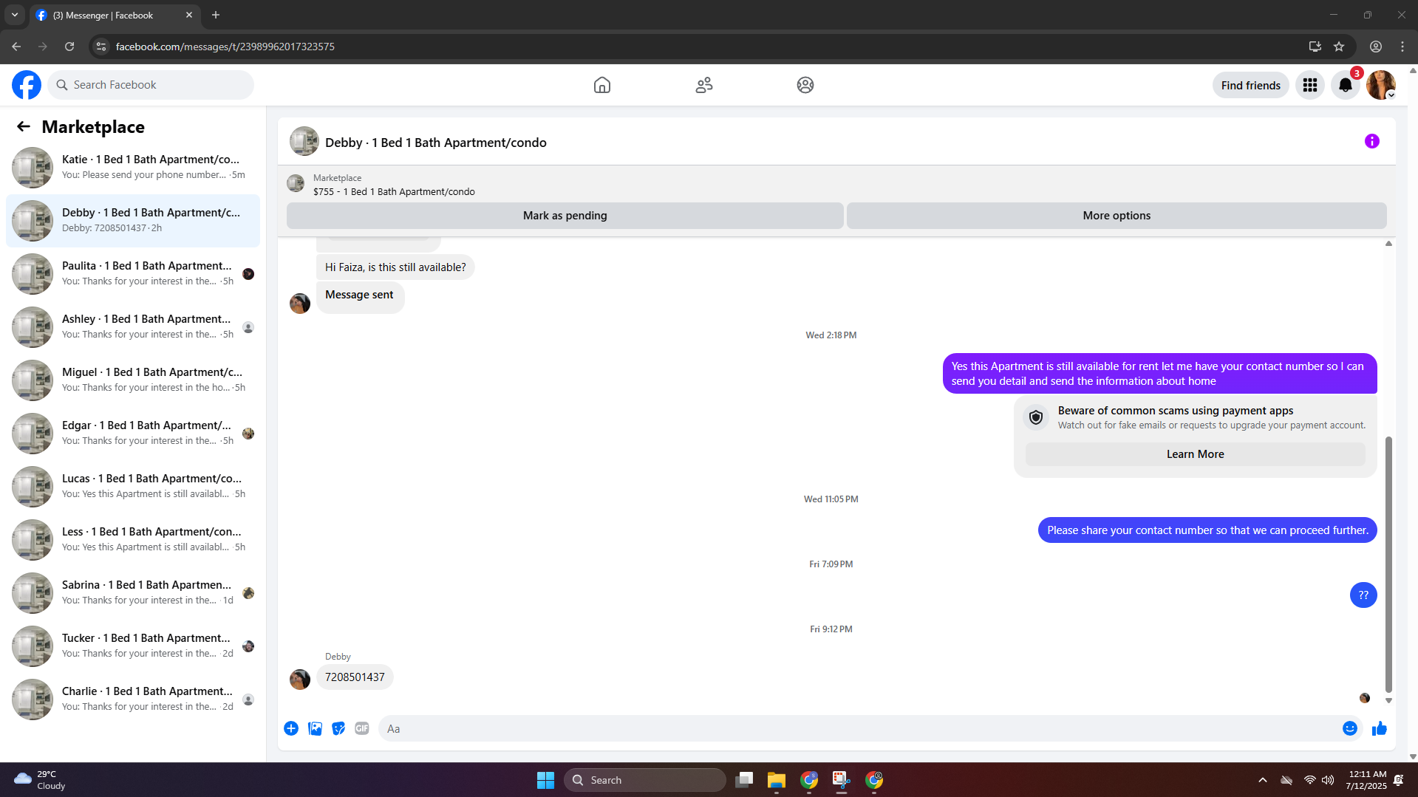Open the Facebook menu grid icon
The height and width of the screenshot is (797, 1418).
(1310, 85)
